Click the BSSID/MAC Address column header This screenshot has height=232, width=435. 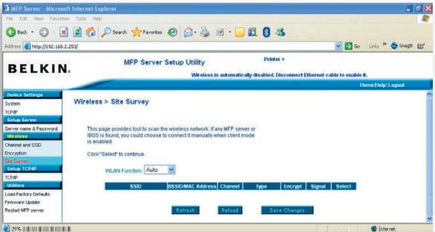click(x=192, y=186)
